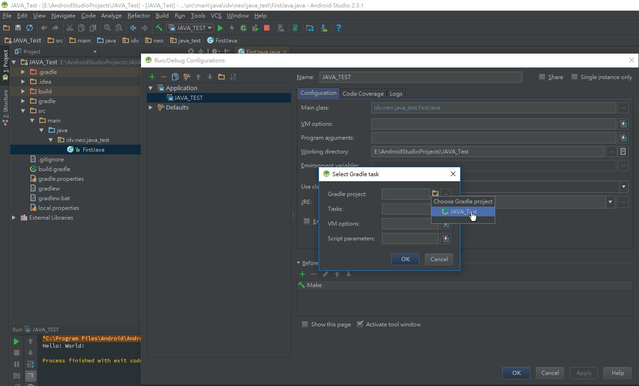Viewport: 639px width, 386px height.
Task: Click the Synchronize refresh icon in toolbar
Action: (x=30, y=28)
